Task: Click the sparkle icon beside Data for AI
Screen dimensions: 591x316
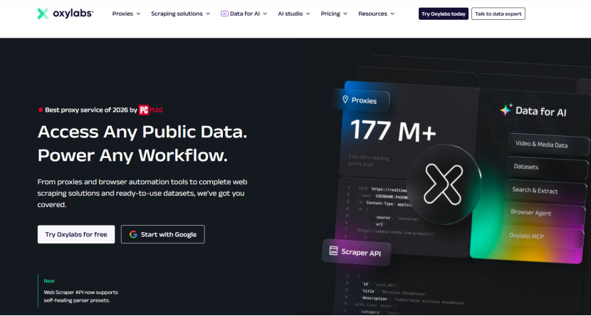Action: (506, 110)
